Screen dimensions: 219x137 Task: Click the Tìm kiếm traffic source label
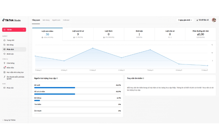[x=38, y=104]
